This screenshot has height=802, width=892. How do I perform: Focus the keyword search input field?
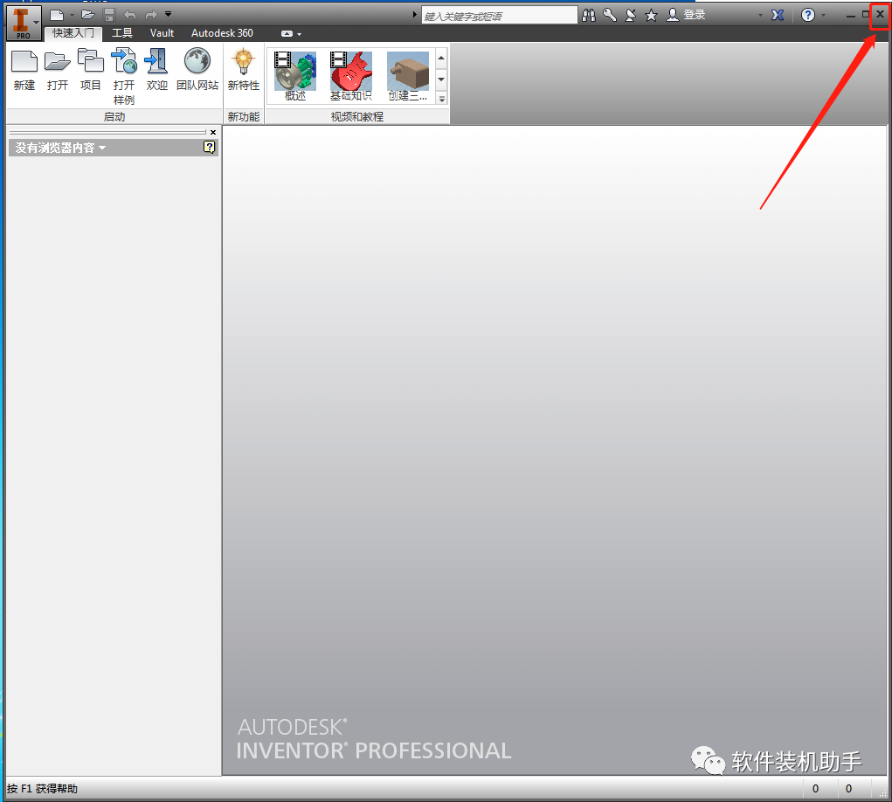[500, 16]
